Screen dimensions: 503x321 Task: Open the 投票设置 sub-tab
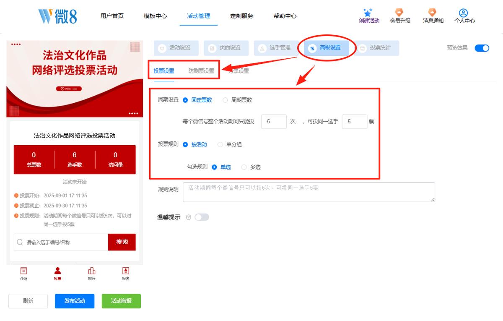point(164,71)
